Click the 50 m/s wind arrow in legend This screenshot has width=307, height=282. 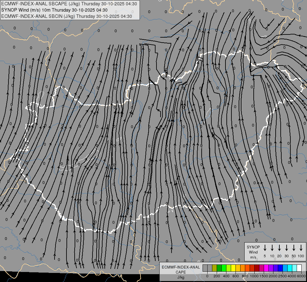tap(294, 248)
